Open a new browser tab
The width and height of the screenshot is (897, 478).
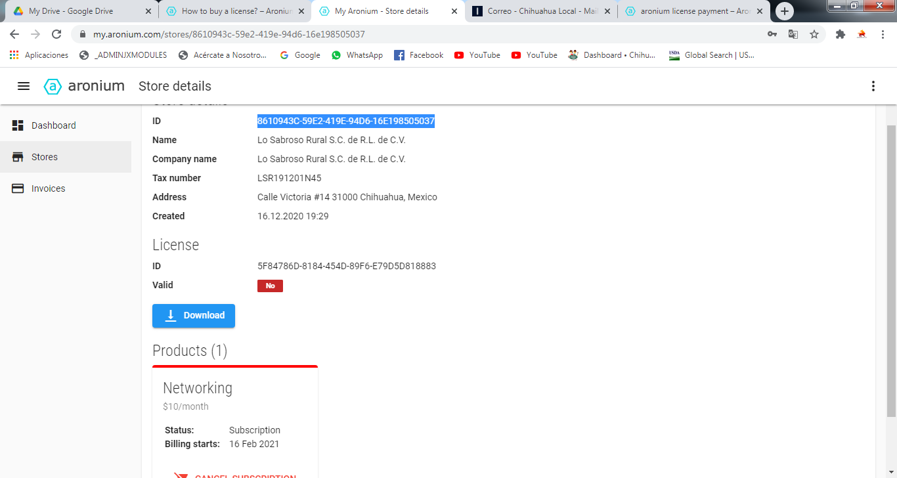[784, 11]
